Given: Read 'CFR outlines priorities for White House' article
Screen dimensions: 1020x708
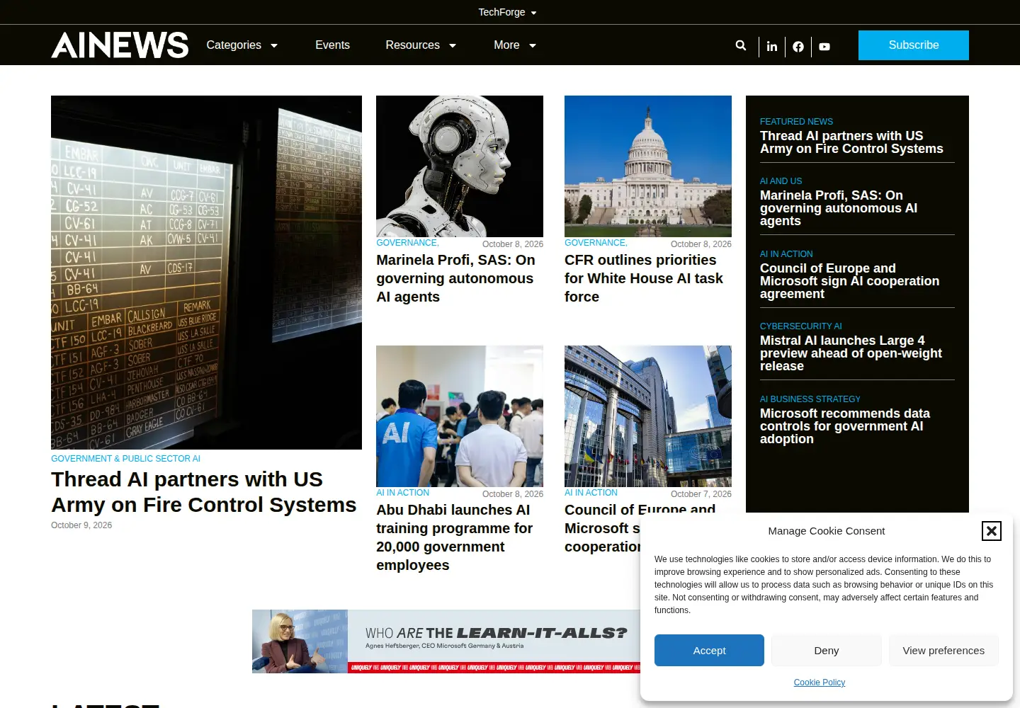Looking at the screenshot, I should 644,278.
